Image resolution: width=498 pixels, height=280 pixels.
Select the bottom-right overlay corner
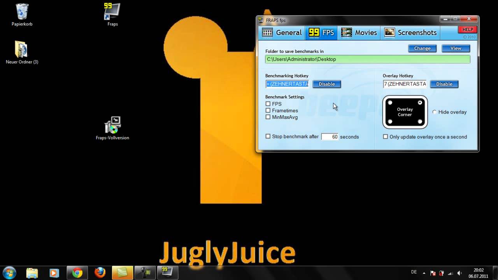420,122
